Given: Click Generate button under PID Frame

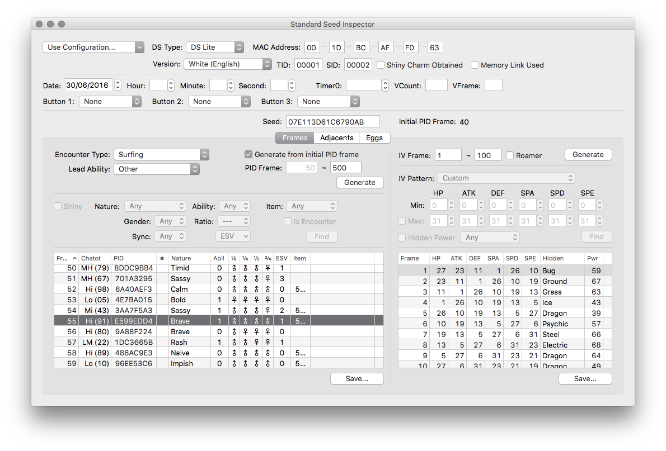Looking at the screenshot, I should pos(360,182).
